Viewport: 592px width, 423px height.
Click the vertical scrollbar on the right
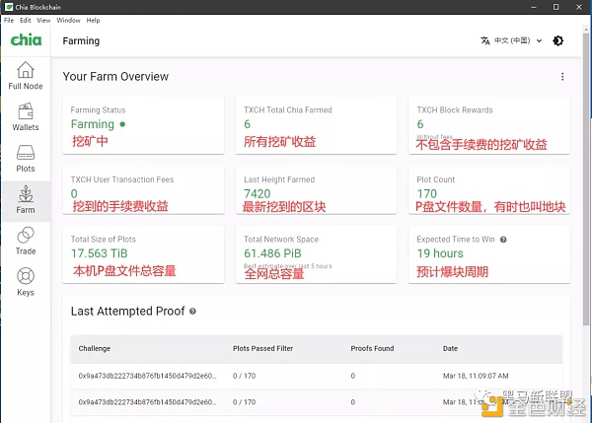[586, 177]
